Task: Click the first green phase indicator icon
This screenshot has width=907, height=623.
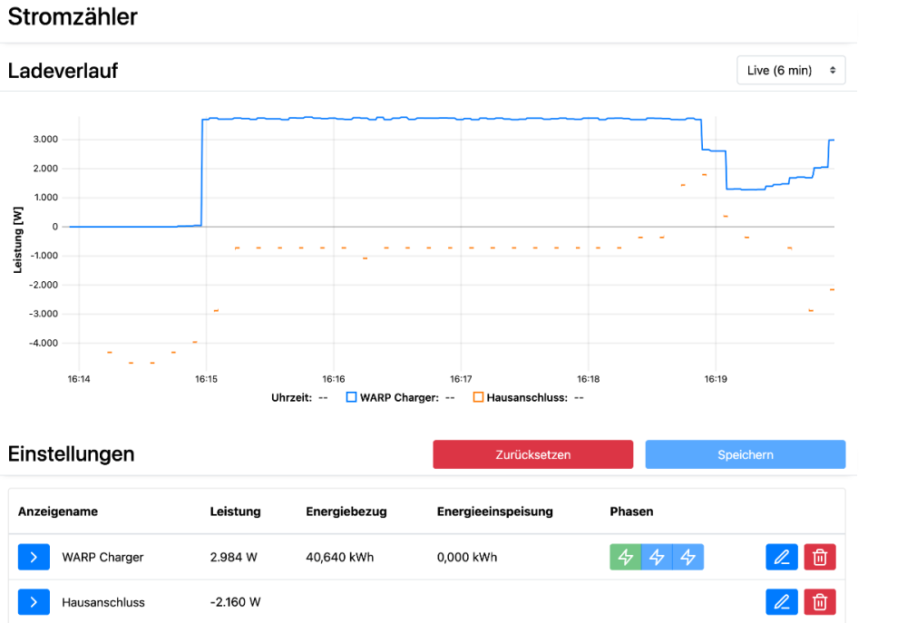Action: 626,557
